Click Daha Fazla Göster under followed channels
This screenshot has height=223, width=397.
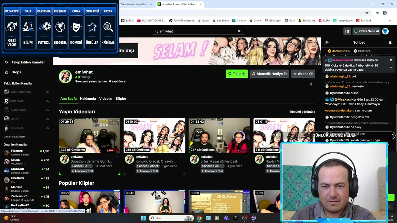(15, 137)
